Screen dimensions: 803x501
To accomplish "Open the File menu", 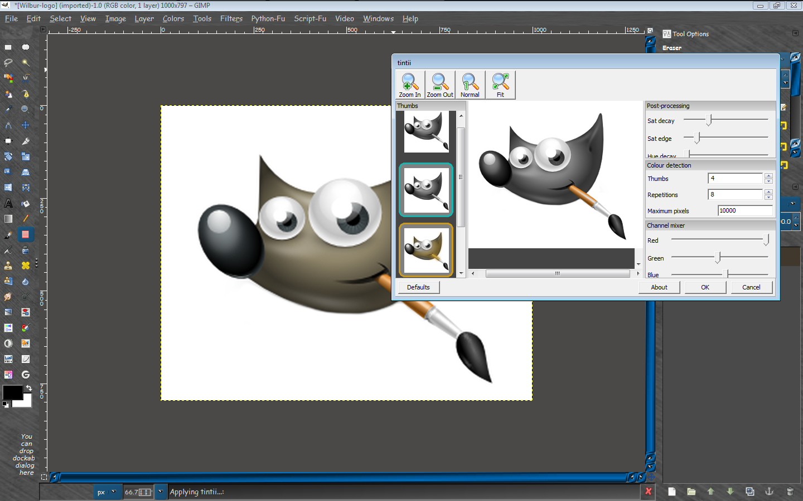I will [11, 18].
